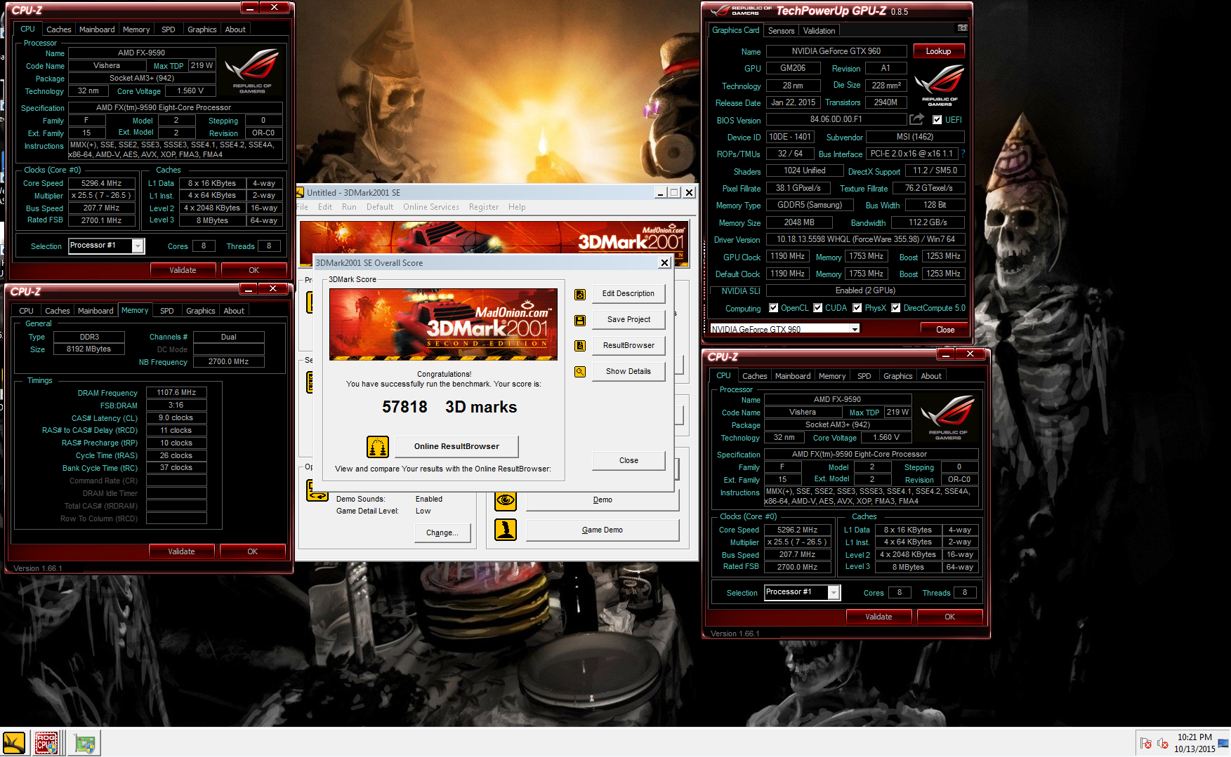Image resolution: width=1231 pixels, height=757 pixels.
Task: Click the yellow eye icon beside Demo
Action: [506, 500]
